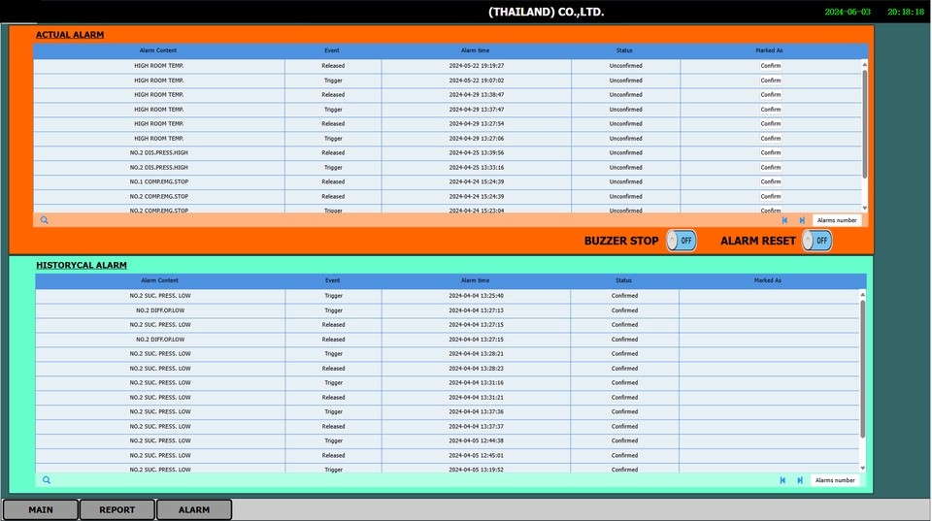Confirm HIGH ROOM TEMP. alarm from 13:27:54

point(770,123)
